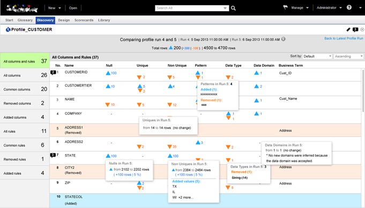Select the Removed columns filter
This screenshot has width=365, height=208.
click(25, 103)
